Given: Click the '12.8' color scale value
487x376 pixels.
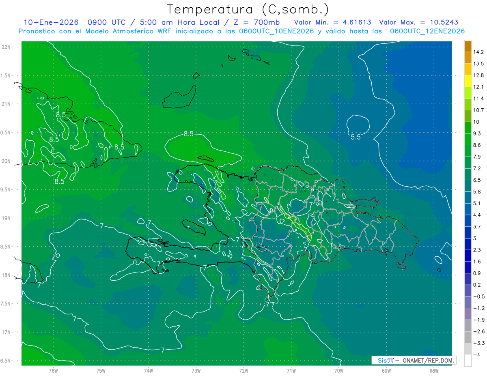Looking at the screenshot, I should click(x=478, y=75).
